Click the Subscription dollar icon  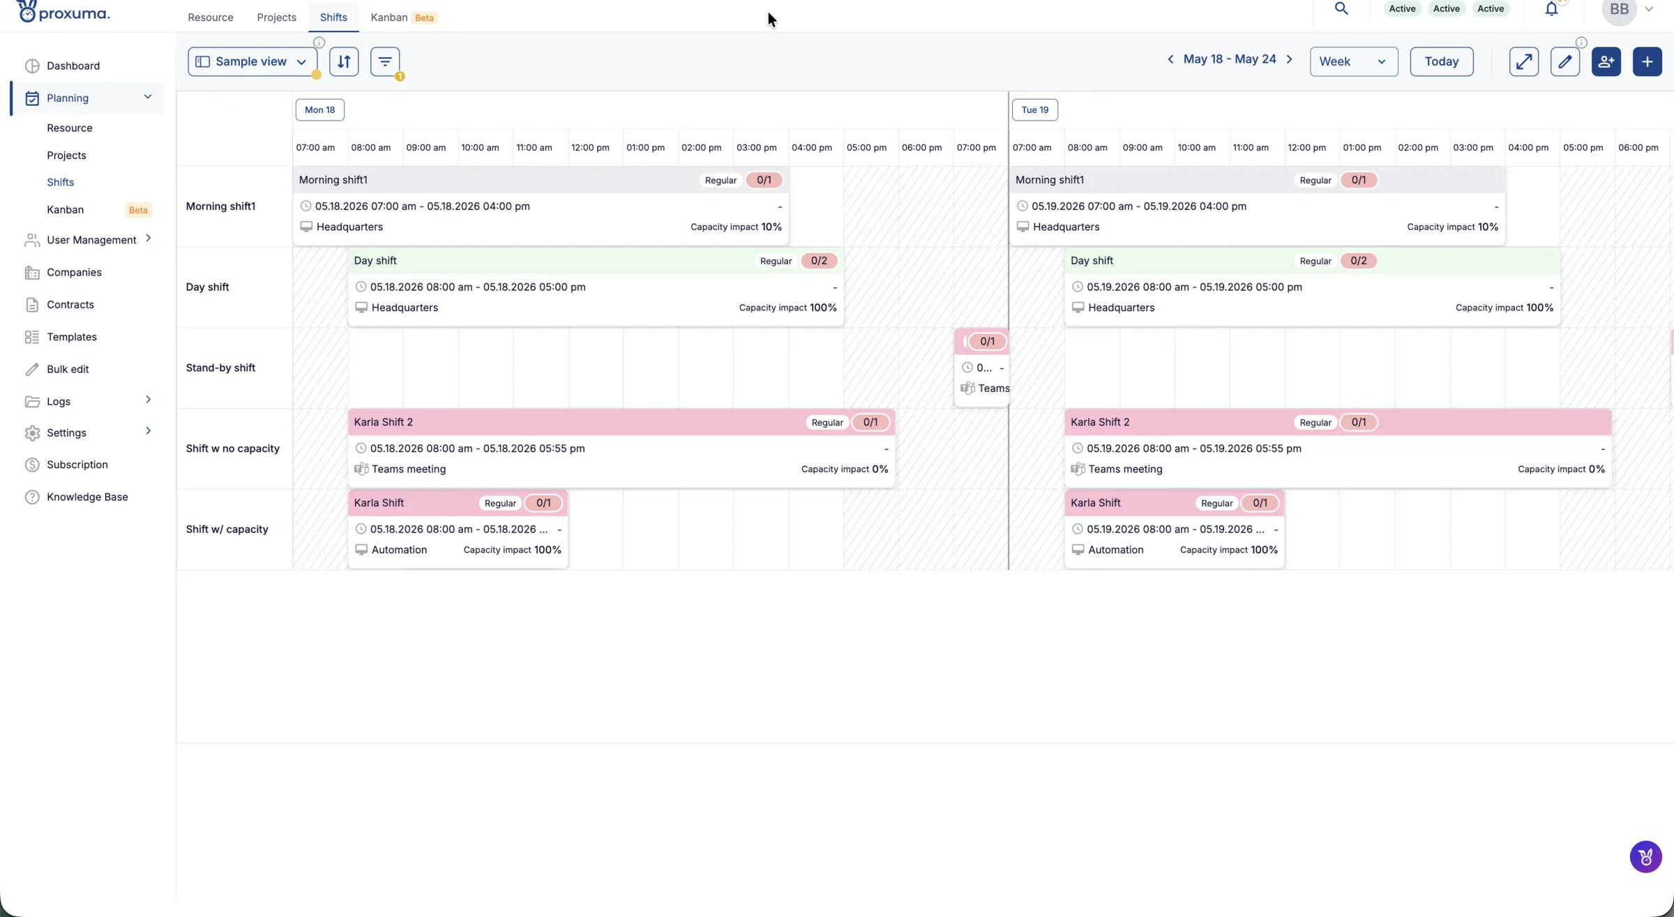[x=32, y=464]
